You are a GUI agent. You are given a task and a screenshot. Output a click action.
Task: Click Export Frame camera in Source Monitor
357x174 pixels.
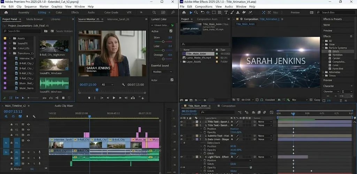133,98
